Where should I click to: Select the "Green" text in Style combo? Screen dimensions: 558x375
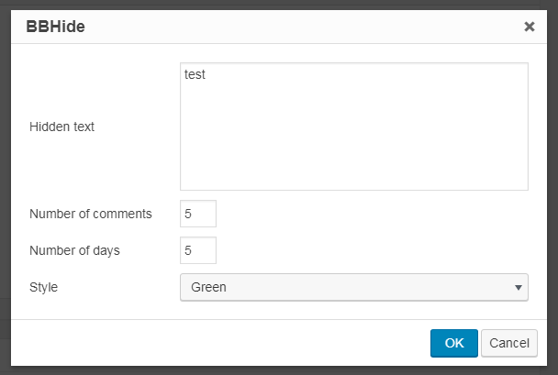208,287
